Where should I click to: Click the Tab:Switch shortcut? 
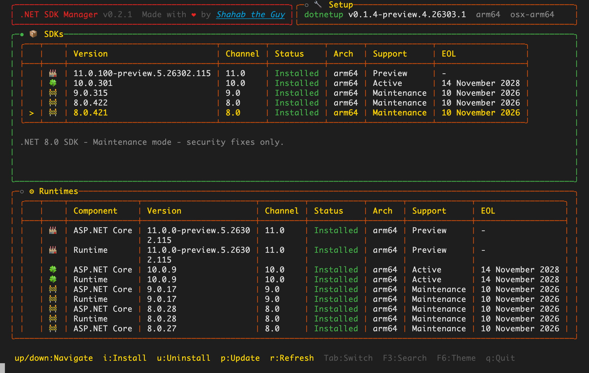tap(348, 358)
